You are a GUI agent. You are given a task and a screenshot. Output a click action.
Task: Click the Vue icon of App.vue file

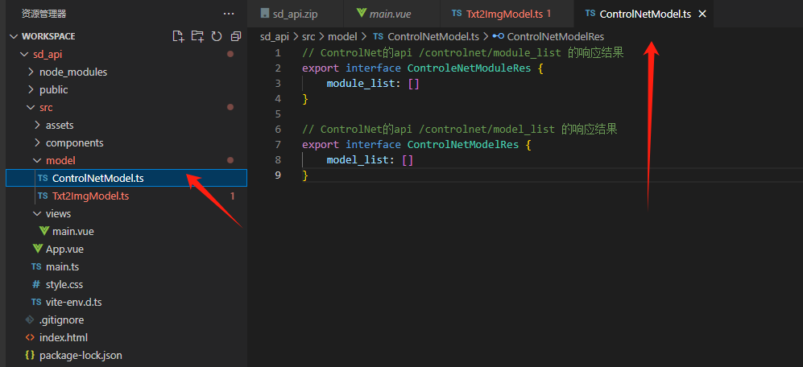(37, 249)
